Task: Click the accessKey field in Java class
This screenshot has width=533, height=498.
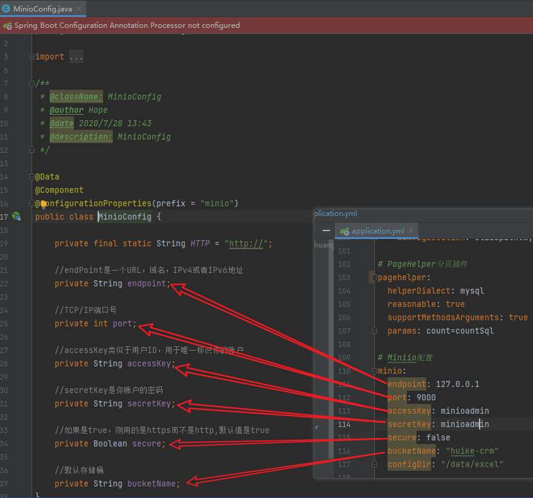Action: pos(149,364)
